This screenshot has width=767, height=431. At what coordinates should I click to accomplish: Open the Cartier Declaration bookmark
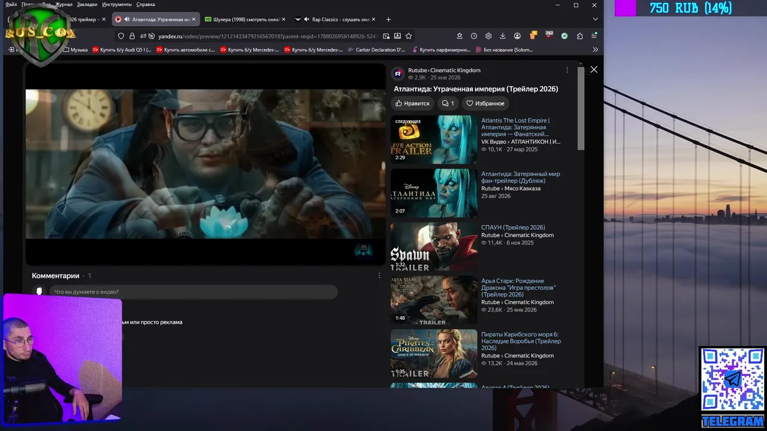coord(376,50)
